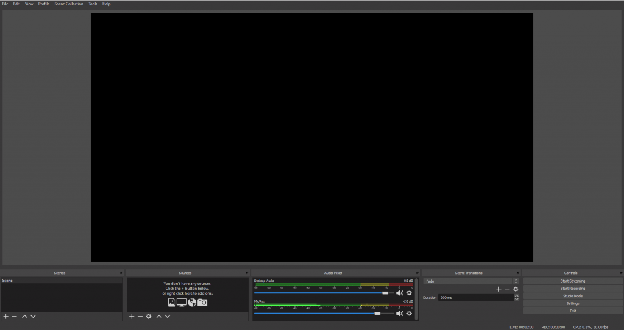The image size is (624, 330).
Task: Click the Start Recording button
Action: 572,289
